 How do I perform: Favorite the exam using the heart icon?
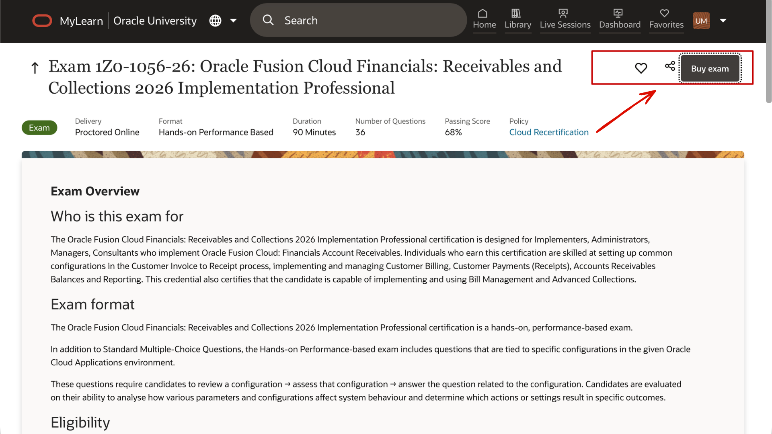pyautogui.click(x=641, y=68)
